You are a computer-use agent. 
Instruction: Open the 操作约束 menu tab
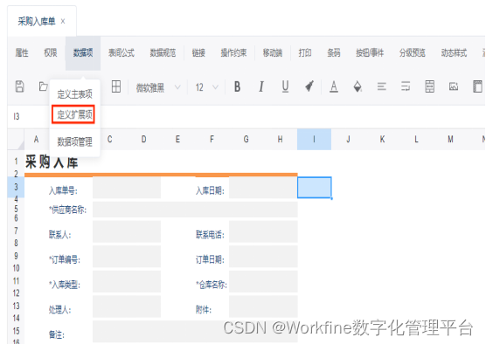233,53
